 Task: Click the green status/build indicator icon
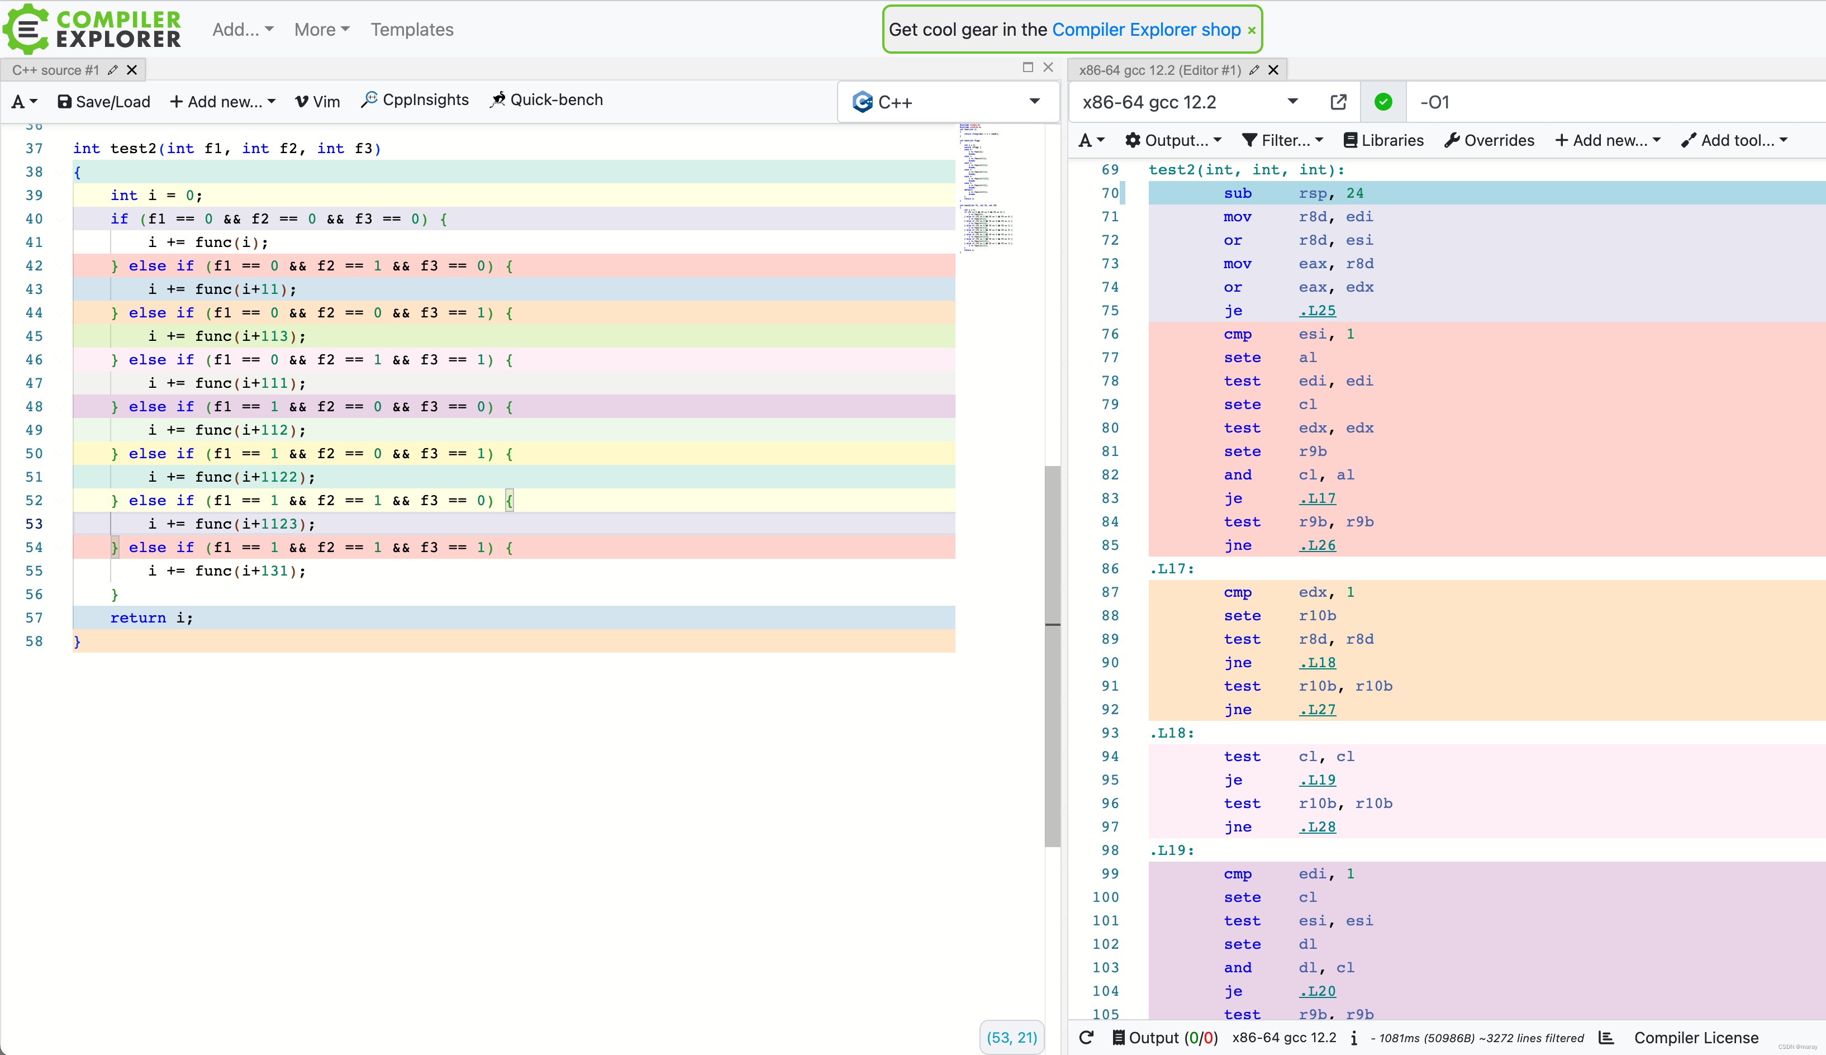[1383, 101]
